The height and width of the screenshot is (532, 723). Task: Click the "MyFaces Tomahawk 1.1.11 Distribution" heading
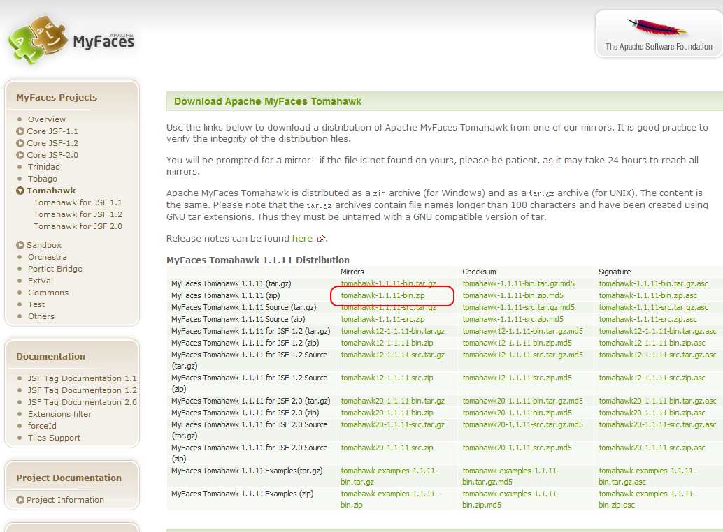(x=258, y=260)
